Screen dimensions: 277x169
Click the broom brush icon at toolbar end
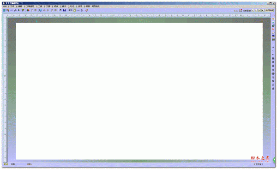pos(86,10)
